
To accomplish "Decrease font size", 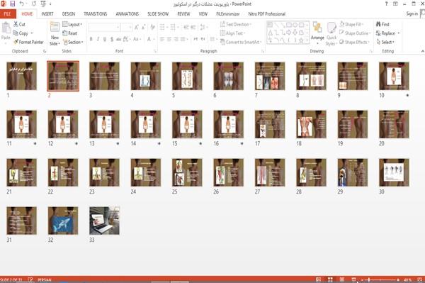I will (x=143, y=27).
